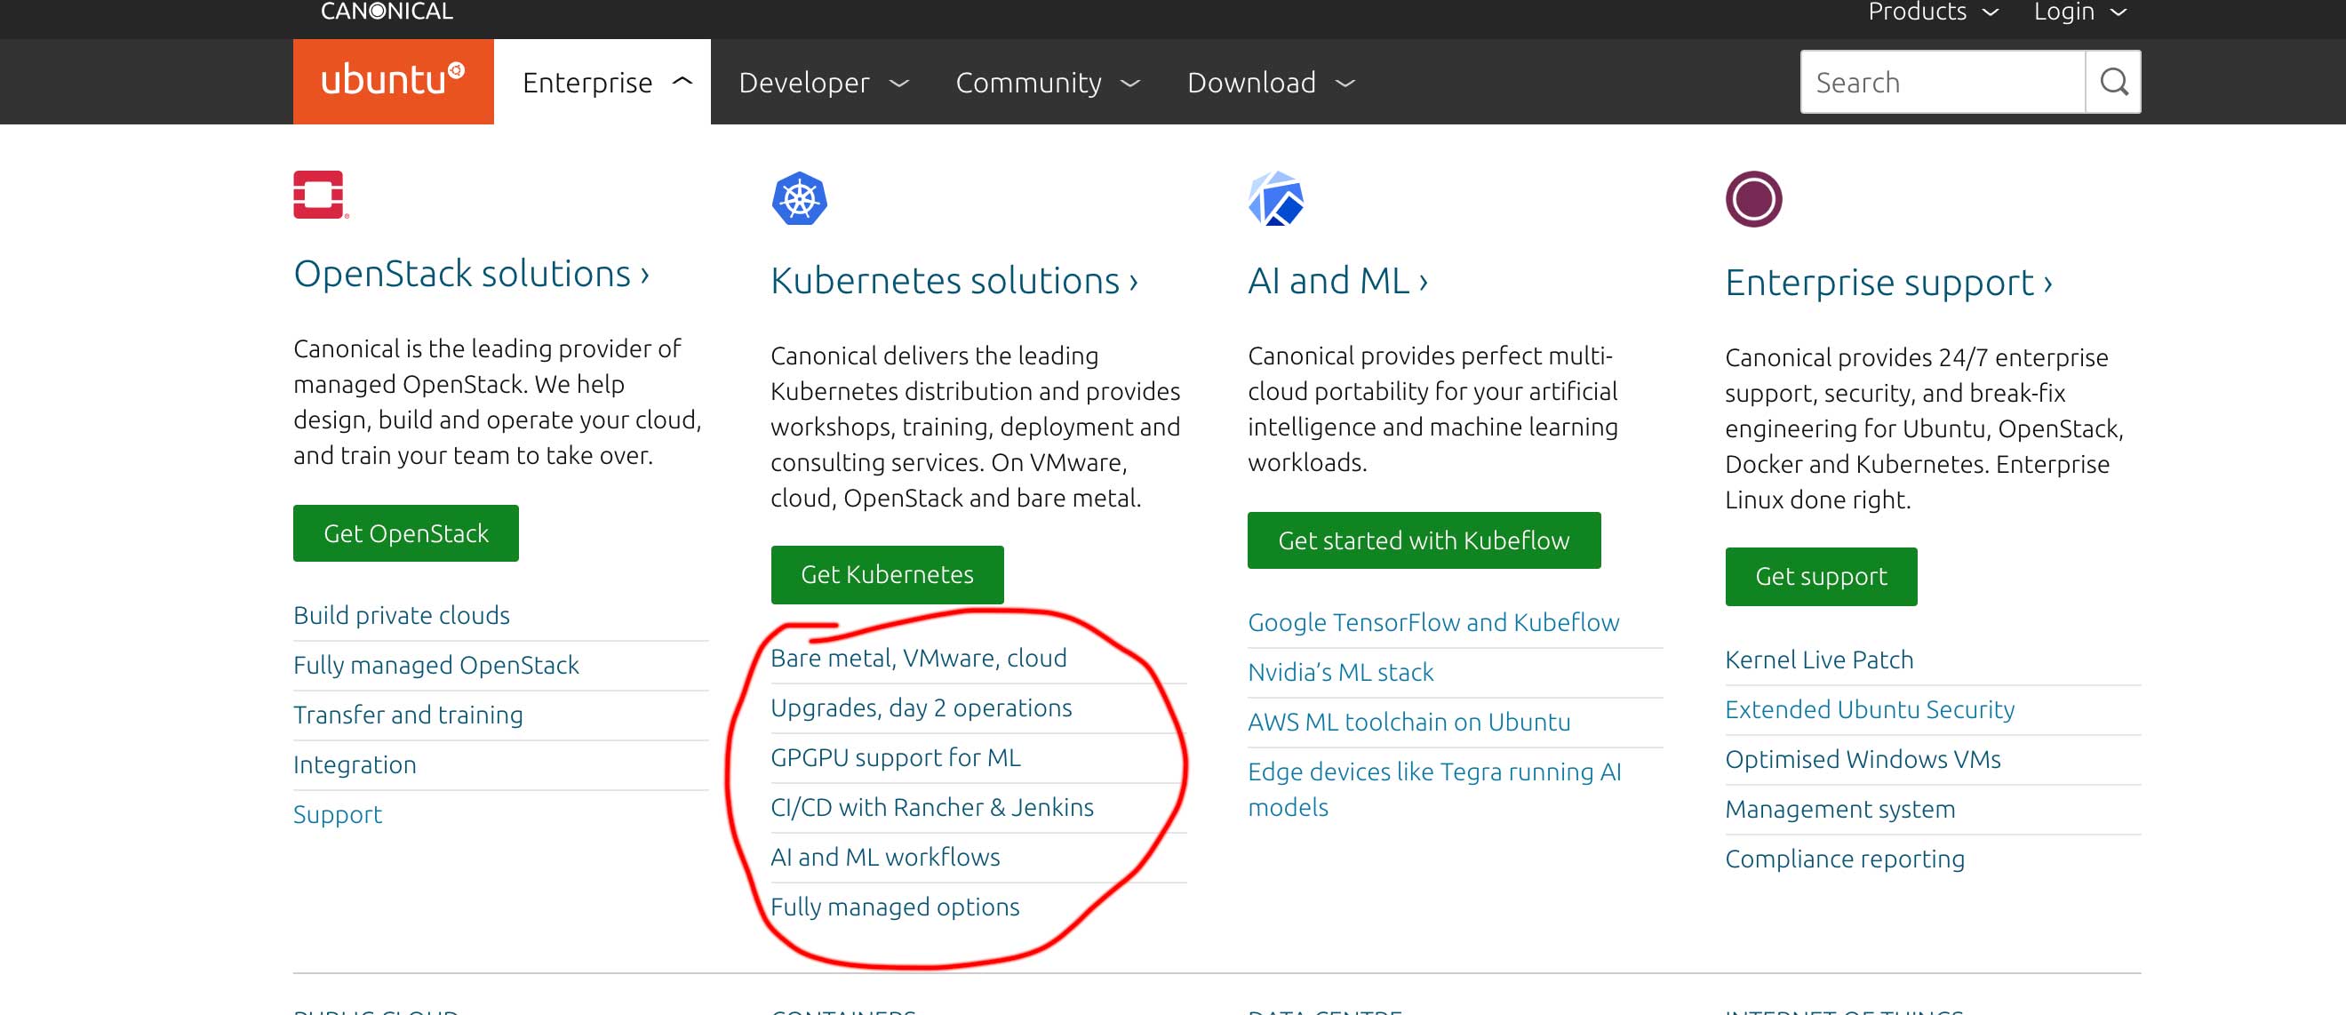
Task: Open the Products menu in top bar
Action: [1933, 12]
